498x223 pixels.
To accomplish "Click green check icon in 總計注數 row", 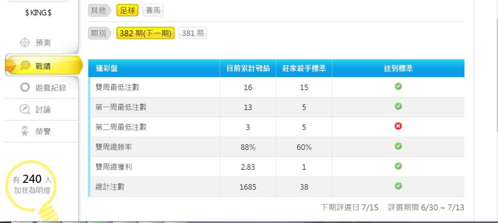I will [398, 186].
